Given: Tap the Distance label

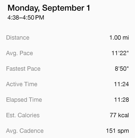Looking at the screenshot, I should 18,38.
